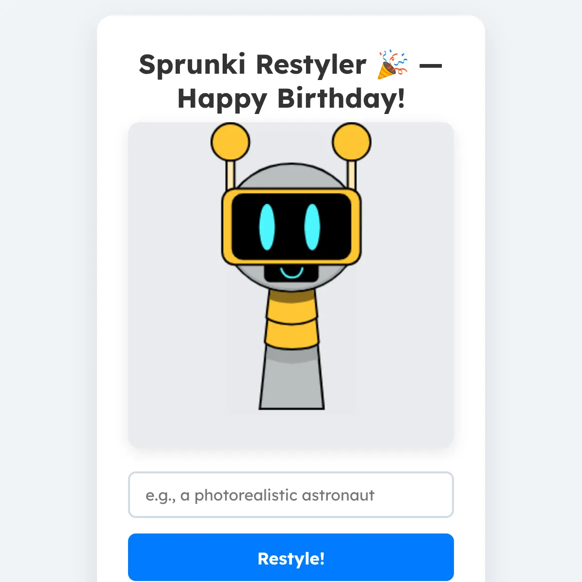Image resolution: width=582 pixels, height=582 pixels.
Task: Click the right antenna stem
Action: click(x=352, y=175)
